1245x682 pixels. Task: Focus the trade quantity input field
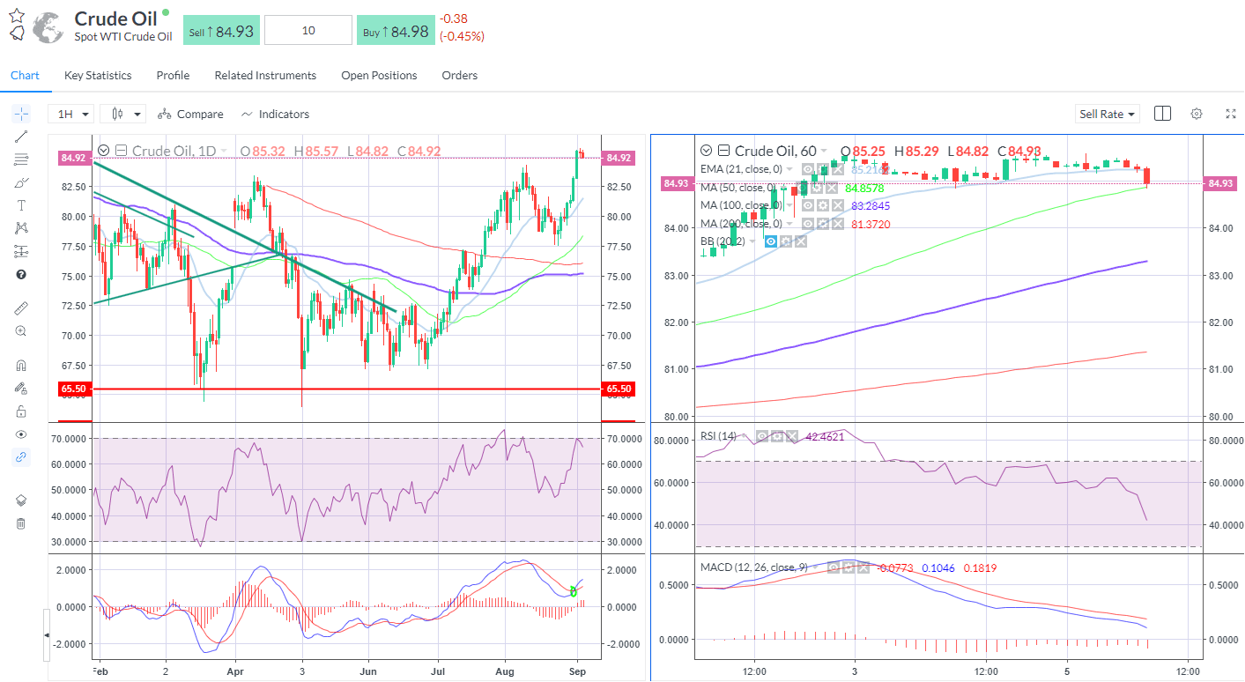tap(308, 30)
